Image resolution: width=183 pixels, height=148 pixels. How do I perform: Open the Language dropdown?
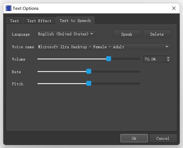tap(66, 34)
